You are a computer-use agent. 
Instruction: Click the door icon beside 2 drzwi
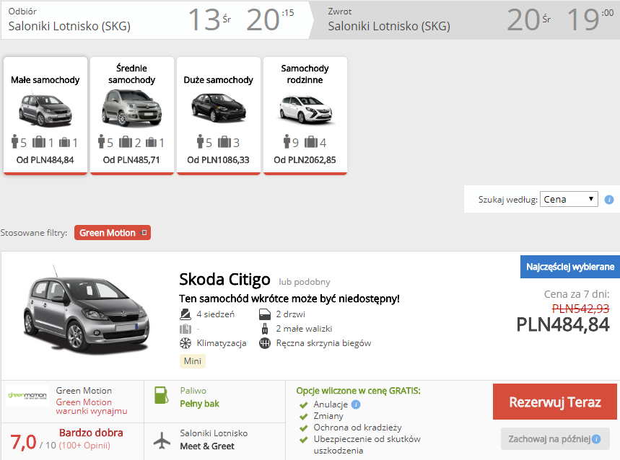264,314
